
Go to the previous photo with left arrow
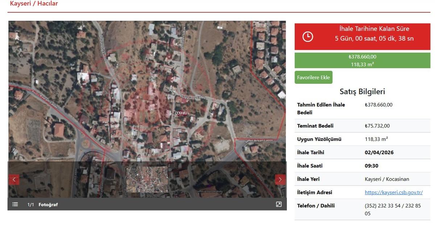click(14, 179)
